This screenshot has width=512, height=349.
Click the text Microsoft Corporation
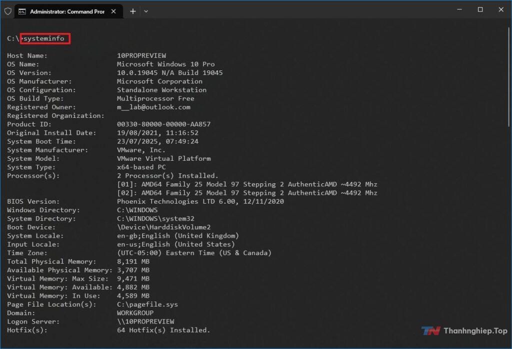point(159,81)
